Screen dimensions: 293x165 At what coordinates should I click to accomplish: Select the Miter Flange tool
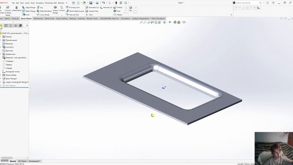[29, 11]
